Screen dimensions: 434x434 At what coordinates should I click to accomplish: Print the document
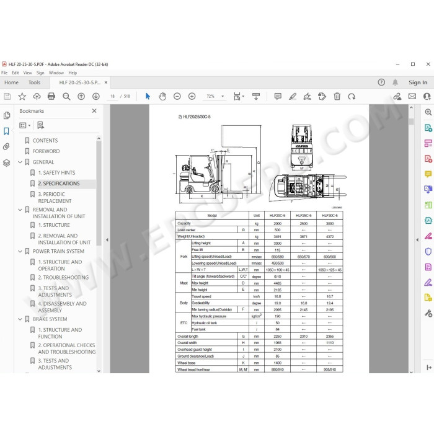point(51,96)
